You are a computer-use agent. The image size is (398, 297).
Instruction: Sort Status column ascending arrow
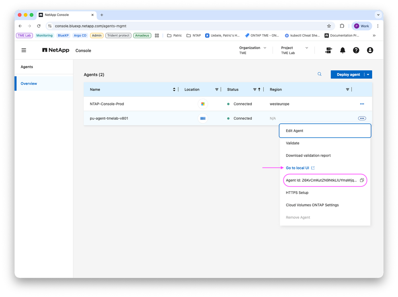(x=259, y=89)
